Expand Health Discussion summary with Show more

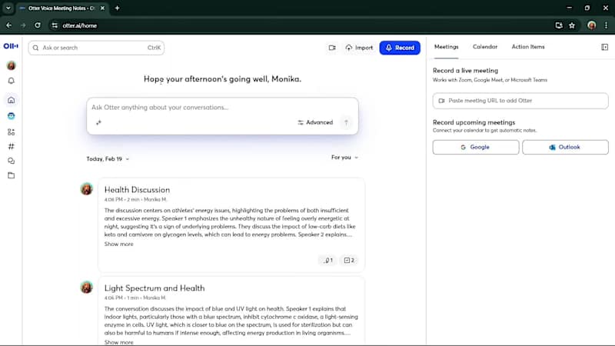(119, 244)
